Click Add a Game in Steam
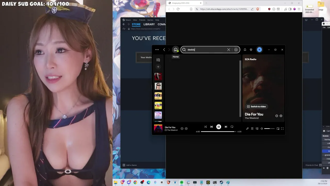The width and height of the screenshot is (330, 186). click(x=130, y=165)
